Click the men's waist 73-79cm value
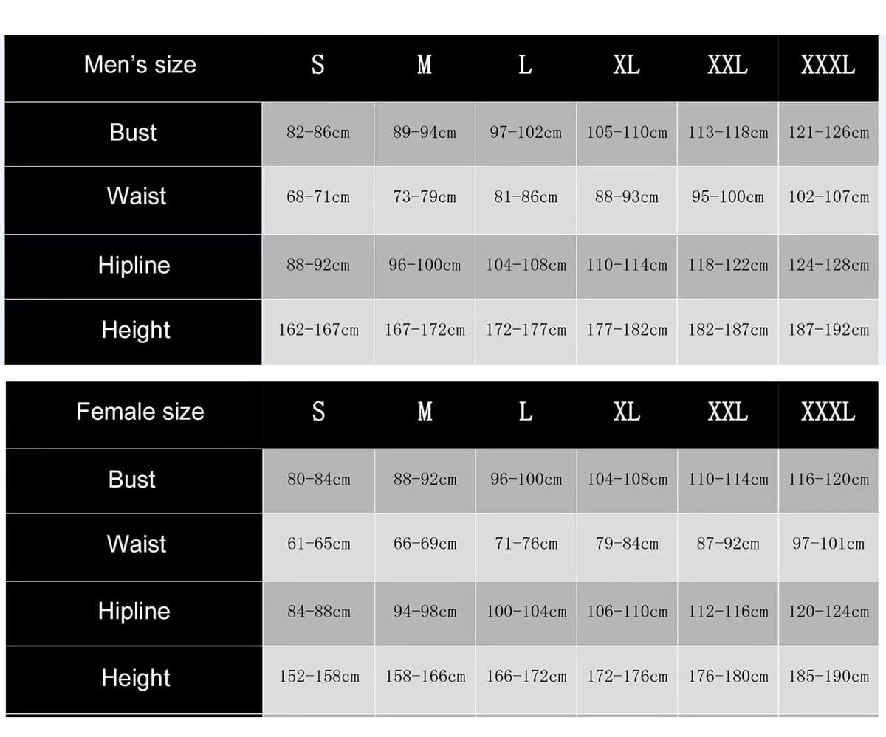The width and height of the screenshot is (886, 737). (x=425, y=198)
